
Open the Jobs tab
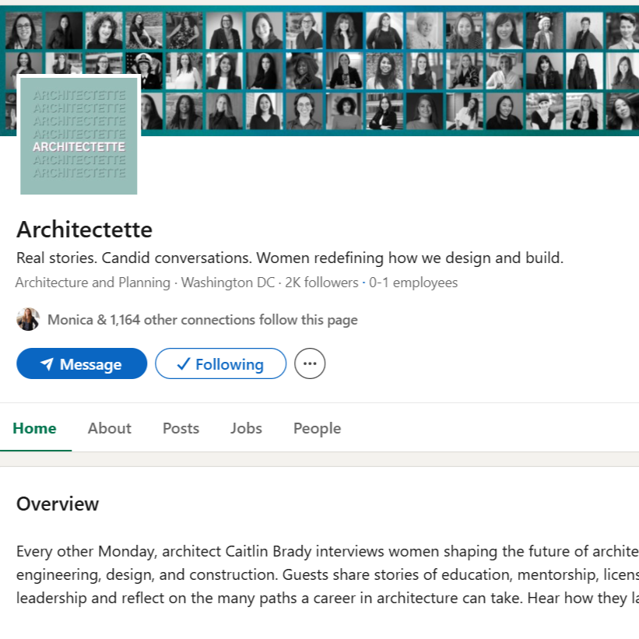[246, 428]
